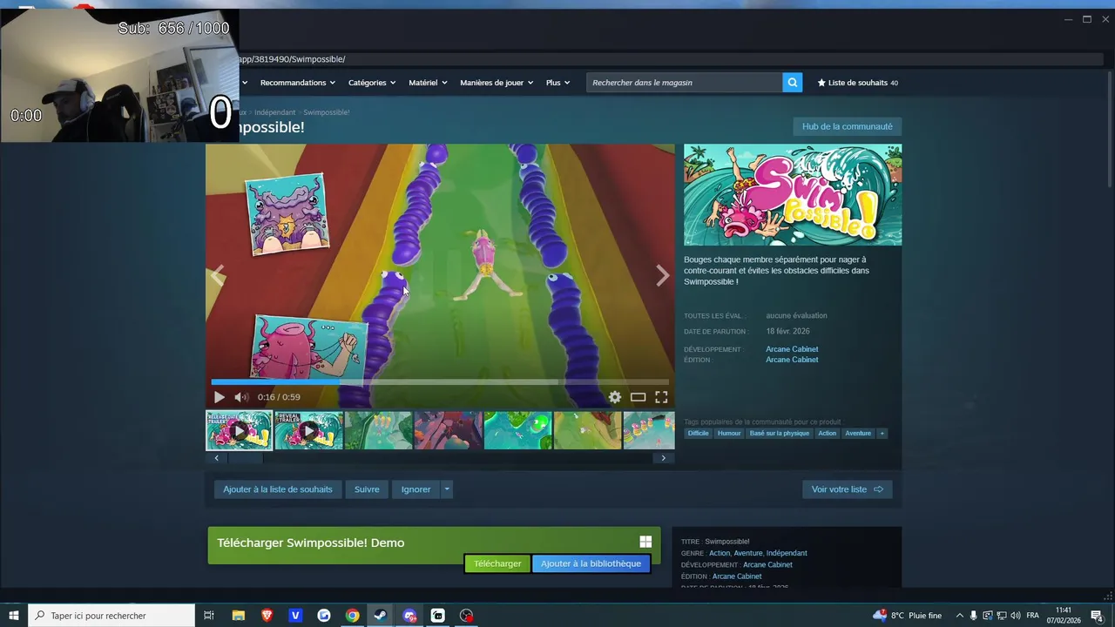Expand the Matériel menu

point(428,83)
